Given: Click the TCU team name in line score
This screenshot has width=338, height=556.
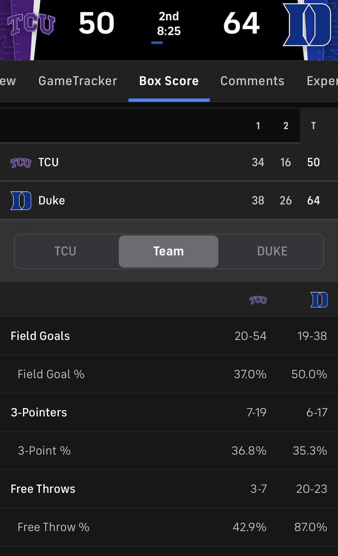Looking at the screenshot, I should pos(49,163).
